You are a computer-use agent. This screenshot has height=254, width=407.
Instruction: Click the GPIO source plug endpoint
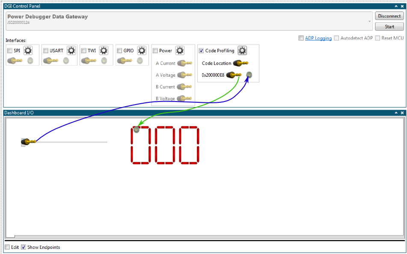(x=125, y=61)
